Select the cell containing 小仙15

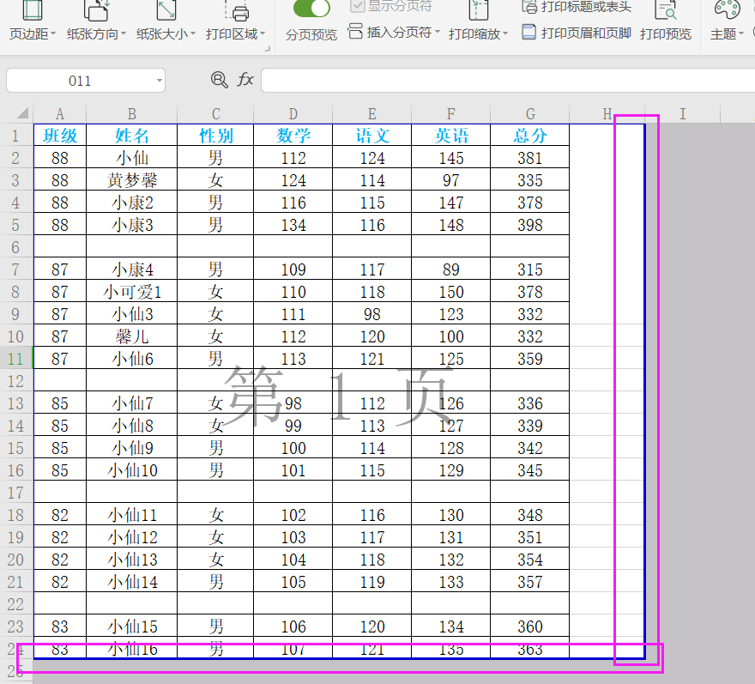point(132,626)
